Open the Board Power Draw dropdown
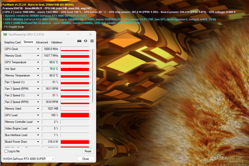This screenshot has height=166, width=249. click(38, 142)
